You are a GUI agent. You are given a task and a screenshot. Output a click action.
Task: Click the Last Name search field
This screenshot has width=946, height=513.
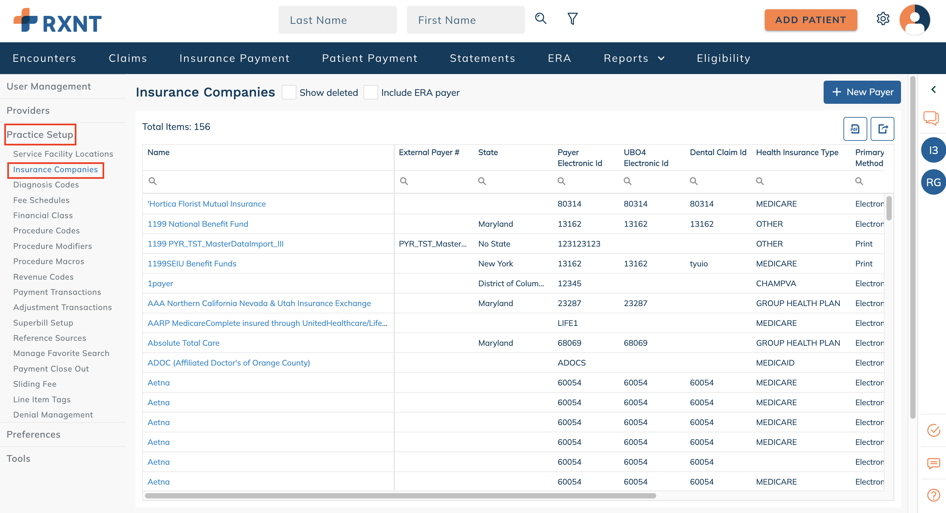point(337,20)
